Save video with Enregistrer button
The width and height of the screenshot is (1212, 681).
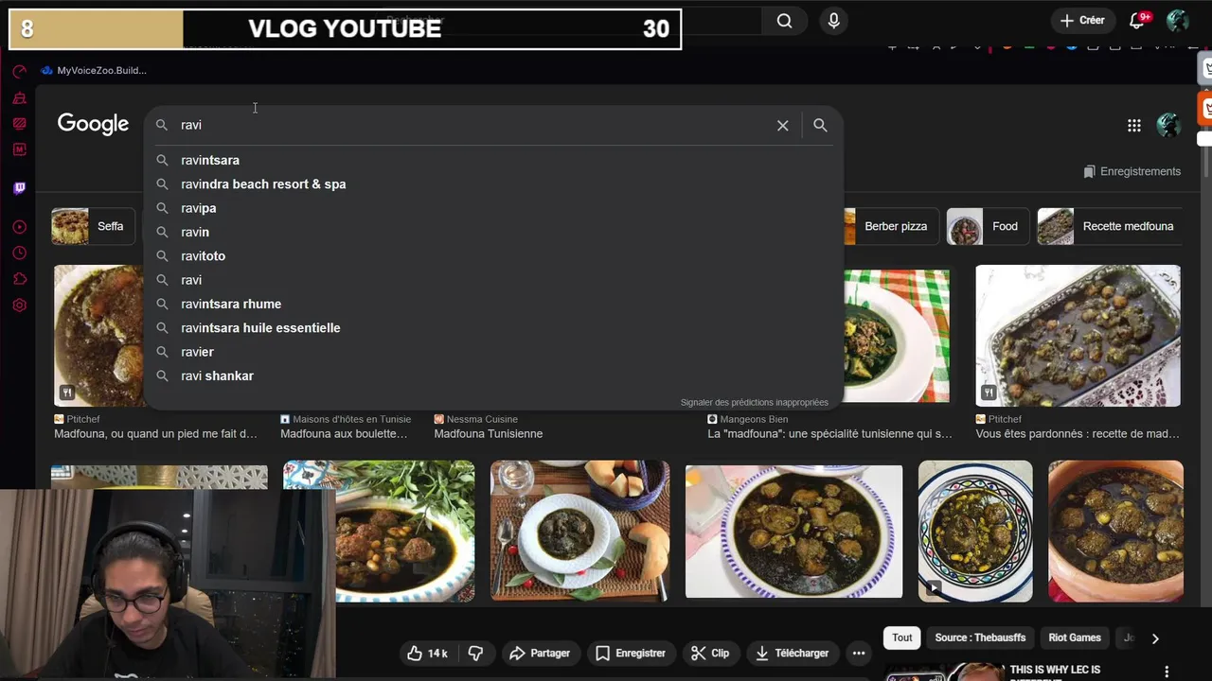[x=631, y=653]
